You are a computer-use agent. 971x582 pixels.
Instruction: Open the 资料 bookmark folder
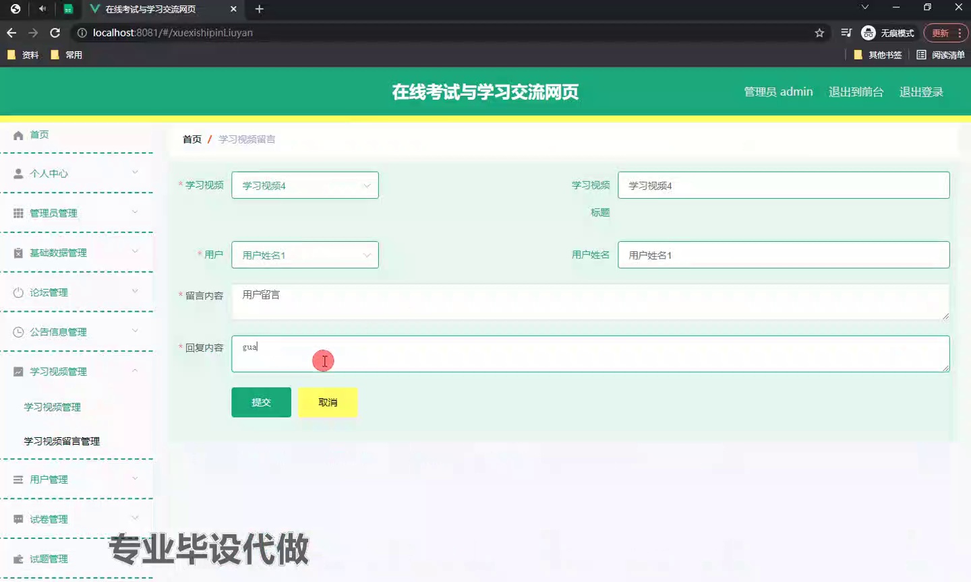[x=23, y=55]
